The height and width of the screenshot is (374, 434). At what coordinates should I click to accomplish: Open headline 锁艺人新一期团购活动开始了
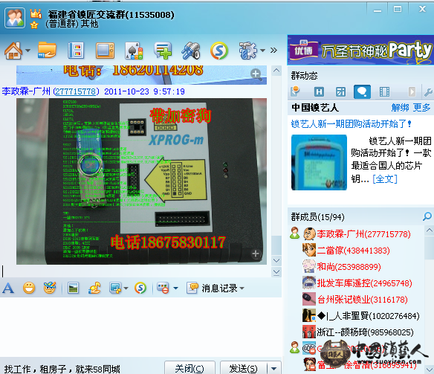click(x=351, y=123)
